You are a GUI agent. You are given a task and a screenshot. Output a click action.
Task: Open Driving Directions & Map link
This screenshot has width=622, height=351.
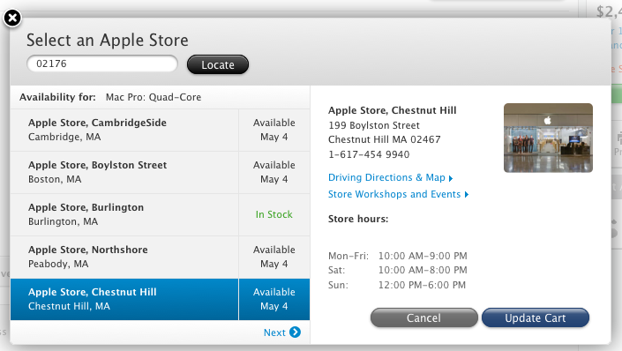point(390,177)
